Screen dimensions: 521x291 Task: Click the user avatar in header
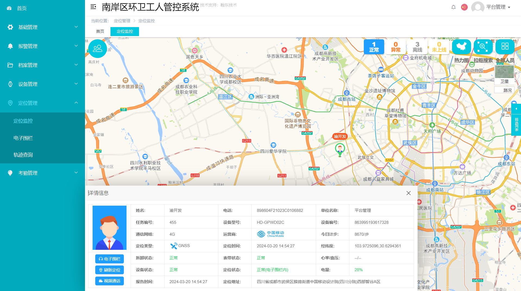[x=478, y=7]
